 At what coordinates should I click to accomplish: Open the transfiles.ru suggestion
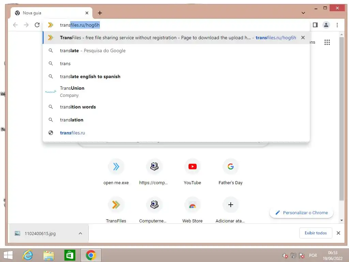[176, 133]
